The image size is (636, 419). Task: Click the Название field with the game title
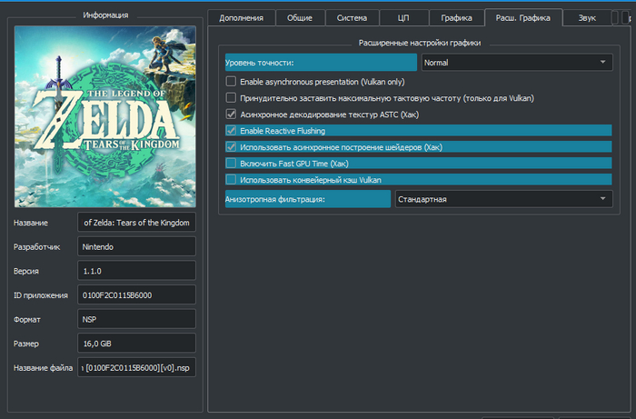[136, 223]
